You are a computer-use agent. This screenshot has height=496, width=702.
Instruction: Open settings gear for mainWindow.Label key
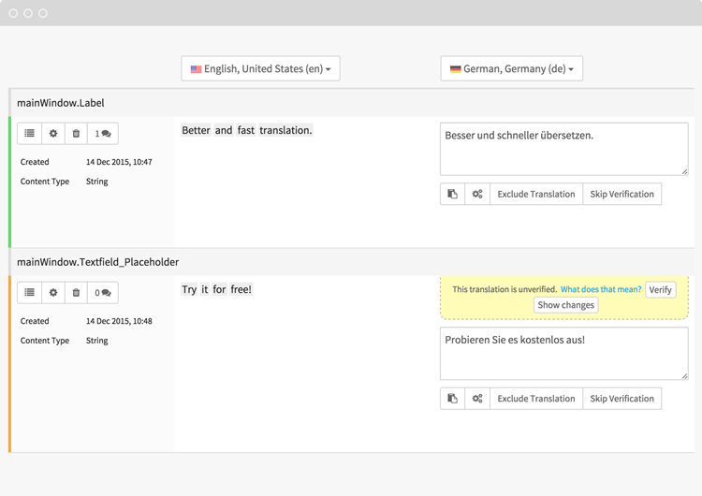53,134
